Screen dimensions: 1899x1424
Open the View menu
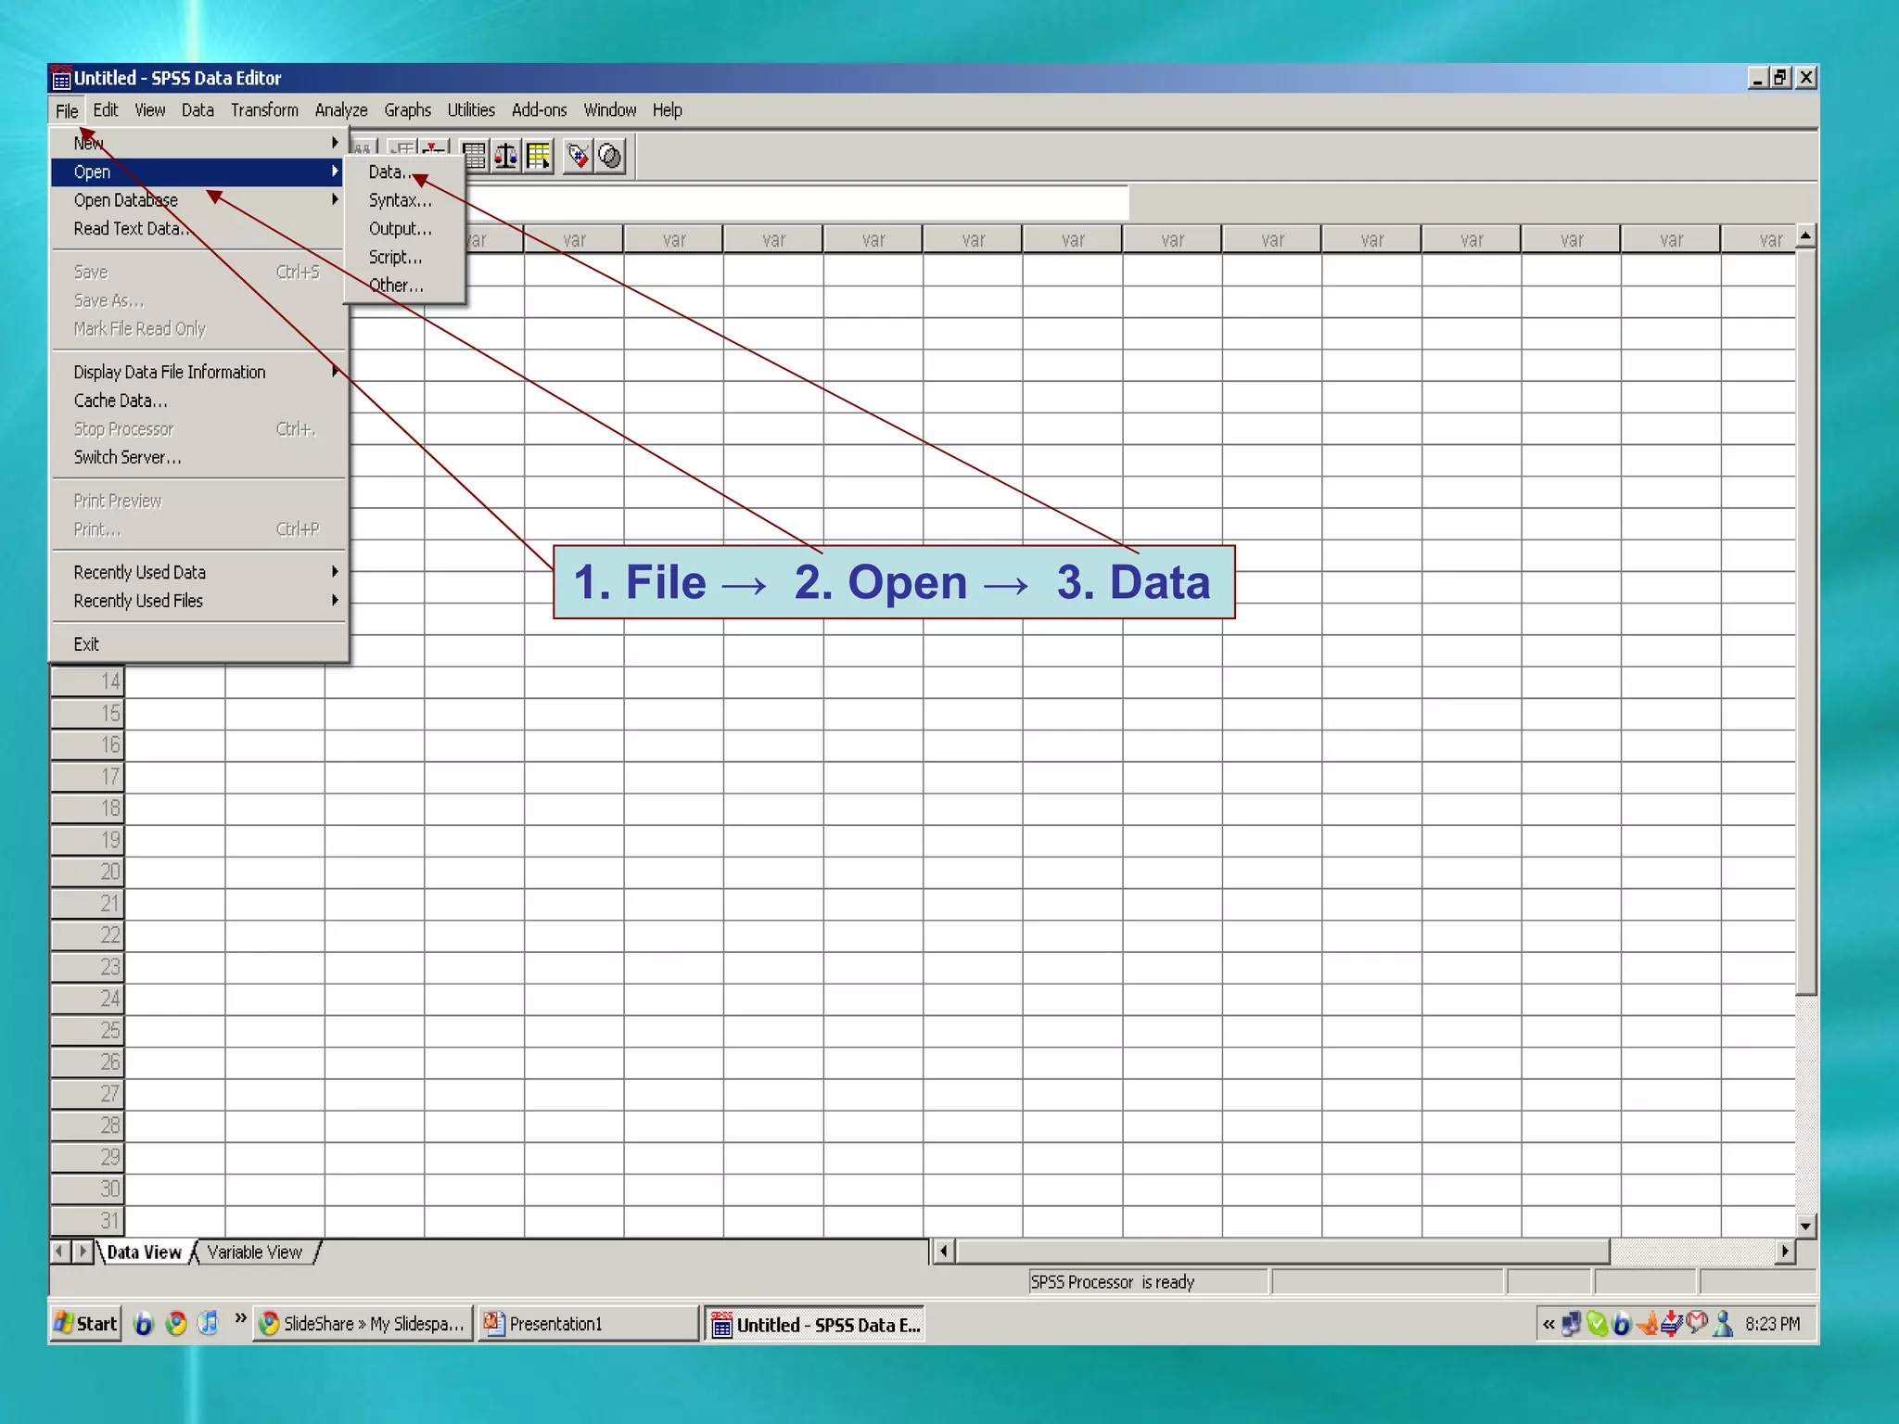pos(150,110)
